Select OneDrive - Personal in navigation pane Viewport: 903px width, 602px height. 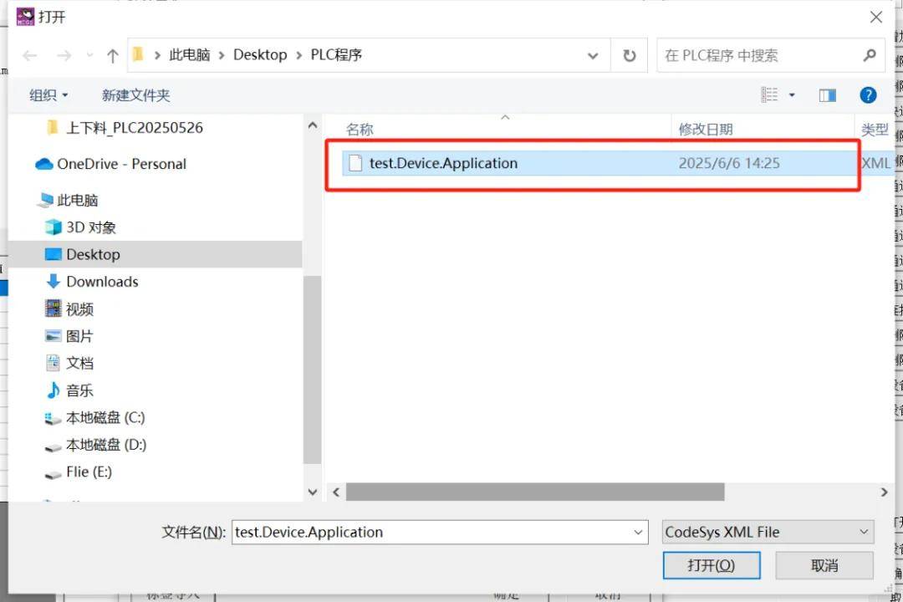tap(121, 164)
